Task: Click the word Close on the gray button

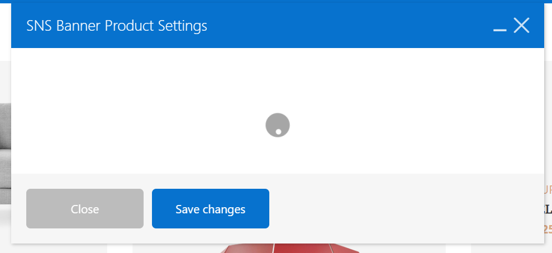Action: (x=85, y=209)
